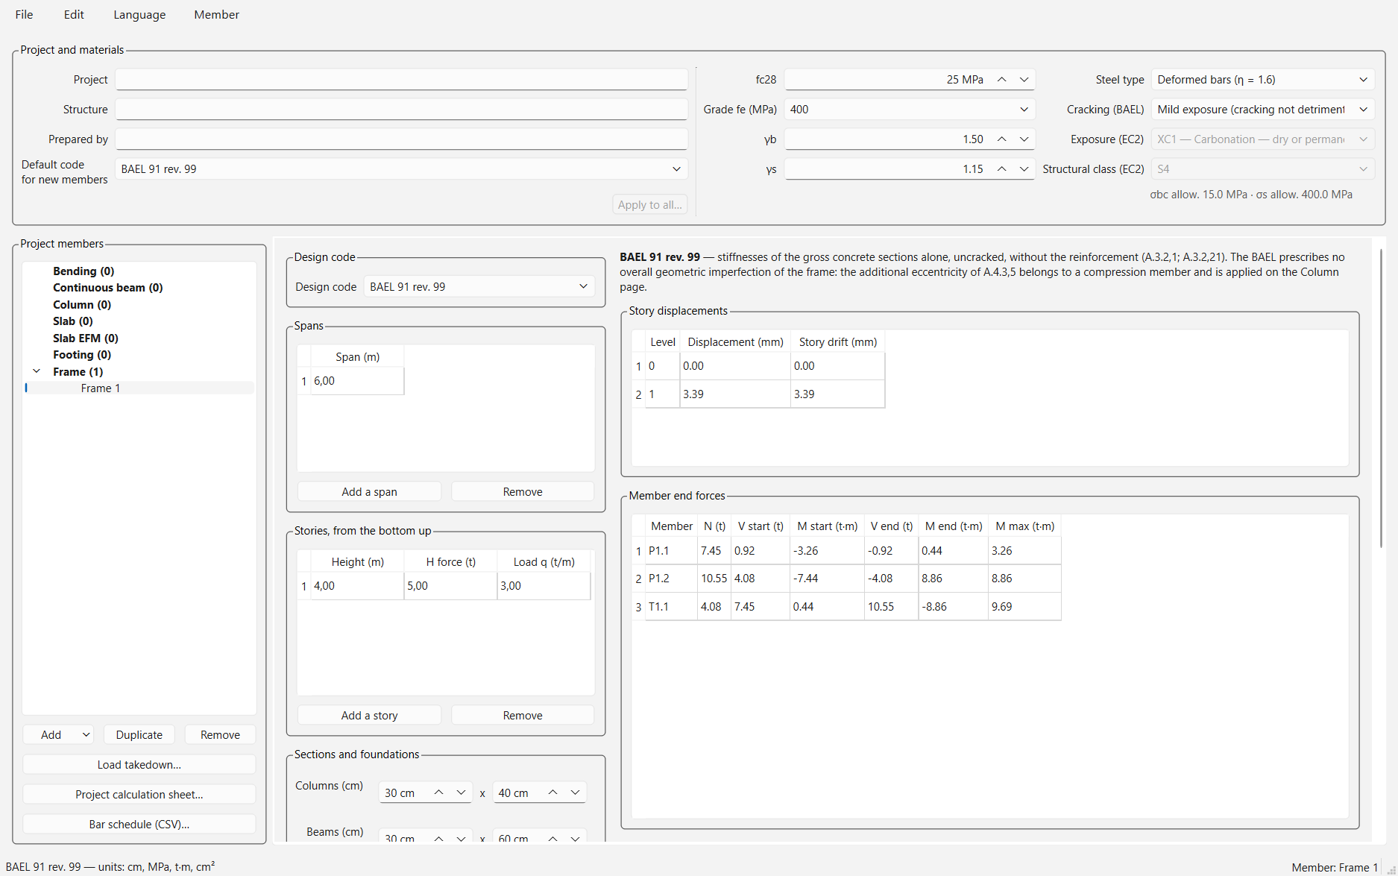
Task: Open Project calculation sheet
Action: click(x=139, y=795)
